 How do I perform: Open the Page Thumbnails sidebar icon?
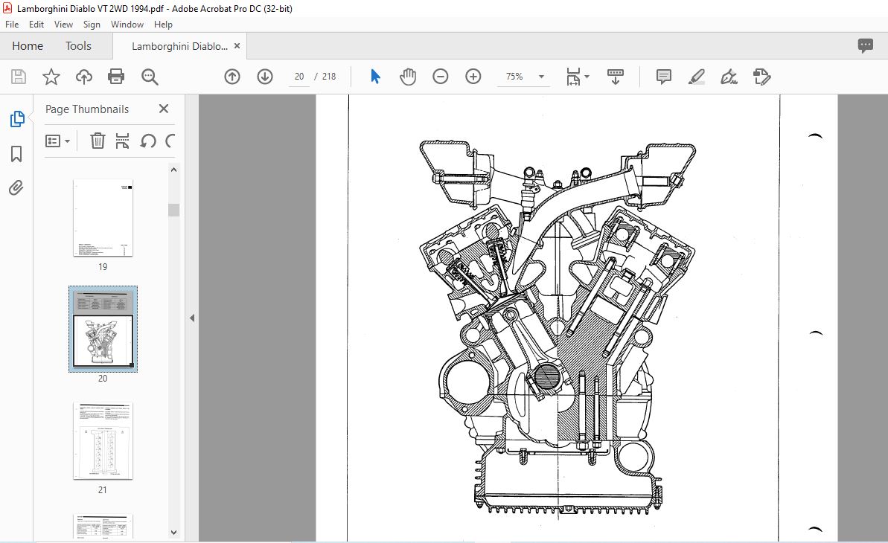coord(17,119)
